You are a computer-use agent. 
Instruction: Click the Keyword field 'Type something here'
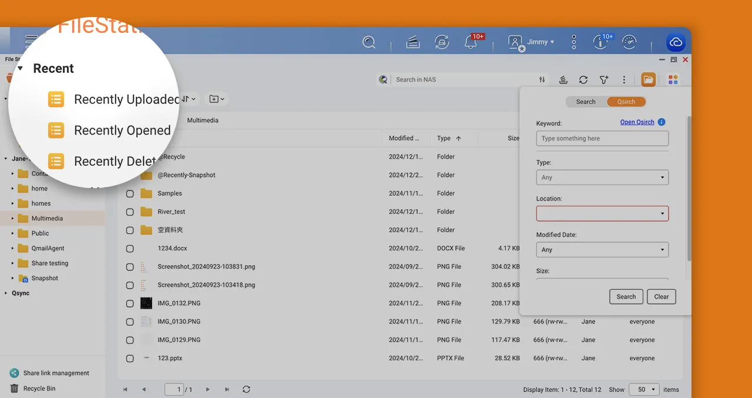point(602,138)
